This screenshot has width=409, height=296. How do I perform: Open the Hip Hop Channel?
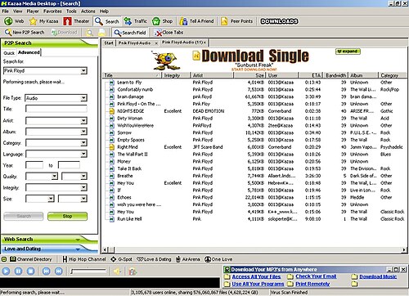[x=84, y=259]
